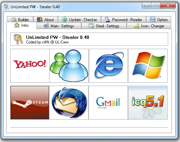Click the Windows flag logo tile
Image resolution: width=180 pixels, height=142 pixels.
click(148, 66)
